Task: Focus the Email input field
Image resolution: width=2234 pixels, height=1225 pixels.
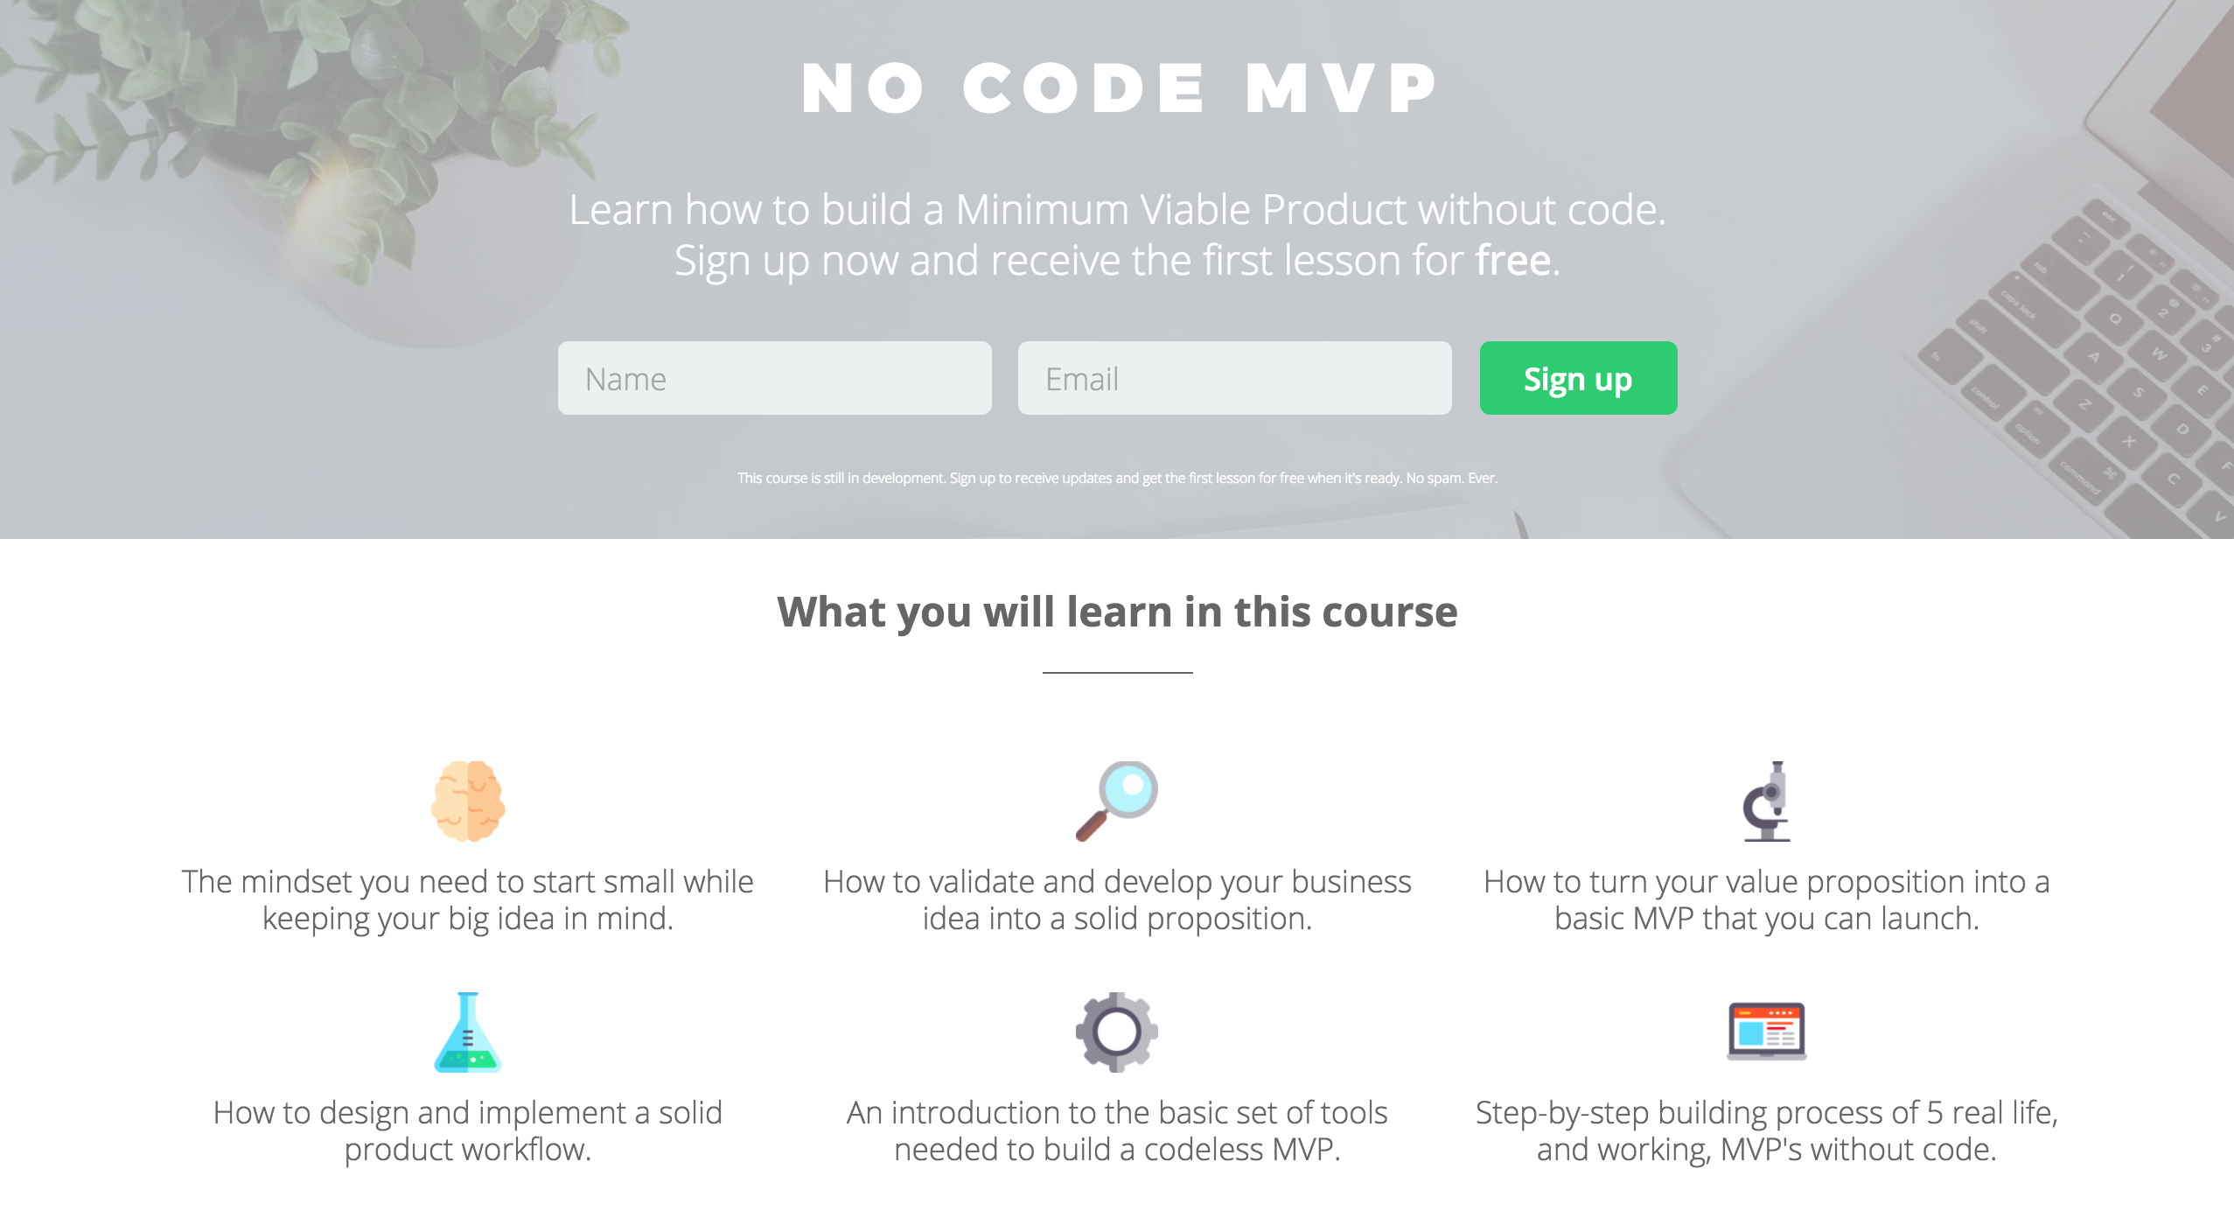Action: [1234, 378]
